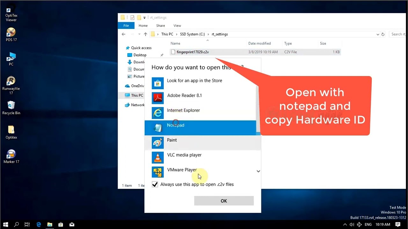The width and height of the screenshot is (408, 229).
Task: Open the Share ribbon tab
Action: click(161, 26)
